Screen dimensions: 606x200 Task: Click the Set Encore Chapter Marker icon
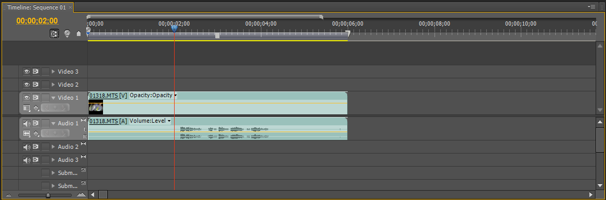coord(67,33)
